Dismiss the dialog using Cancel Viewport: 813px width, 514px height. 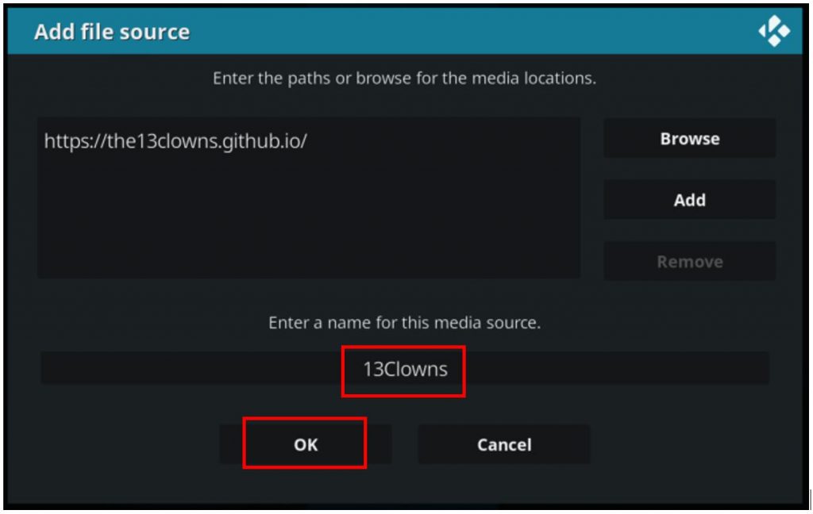(504, 444)
